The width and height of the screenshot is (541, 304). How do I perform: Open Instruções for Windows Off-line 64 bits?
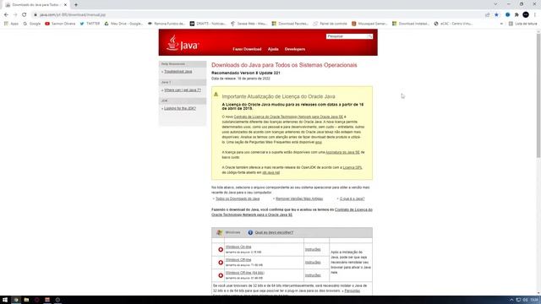click(313, 275)
